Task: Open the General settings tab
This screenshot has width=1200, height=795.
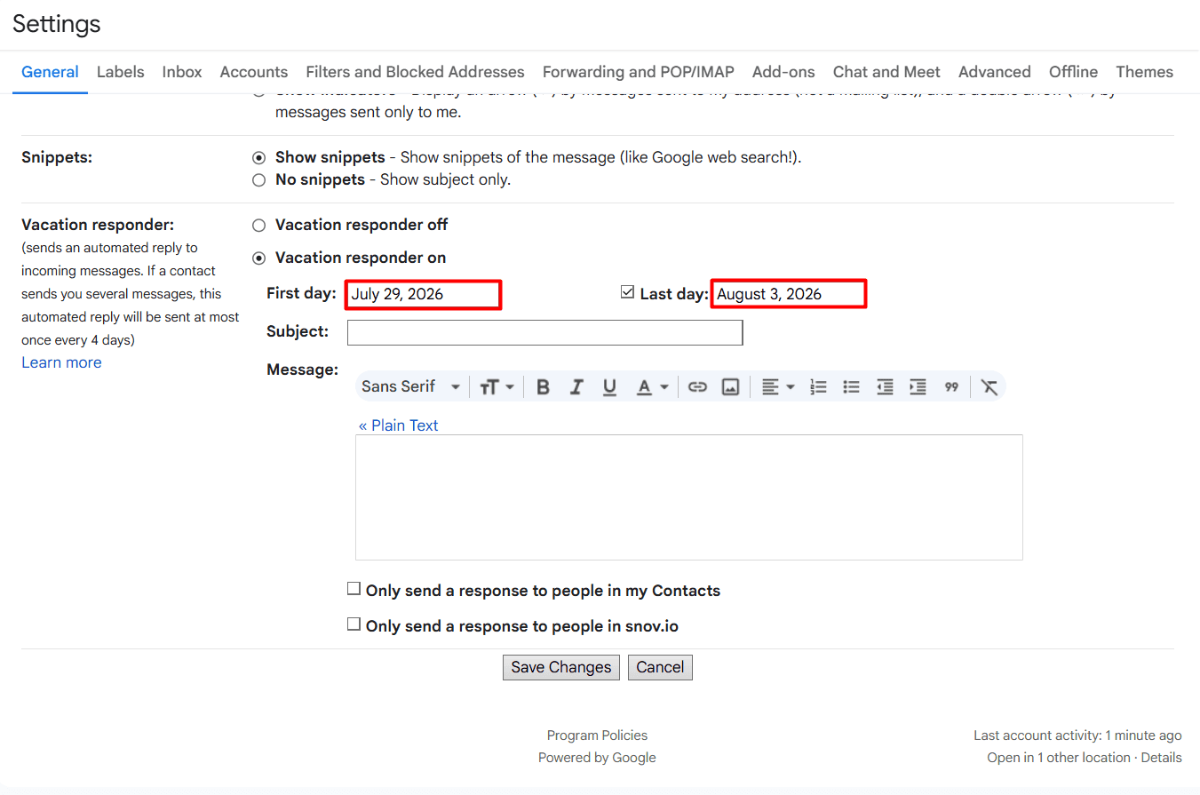Action: (50, 72)
